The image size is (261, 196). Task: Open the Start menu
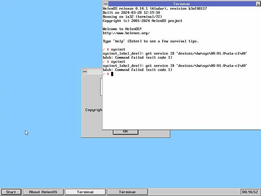[11, 192]
